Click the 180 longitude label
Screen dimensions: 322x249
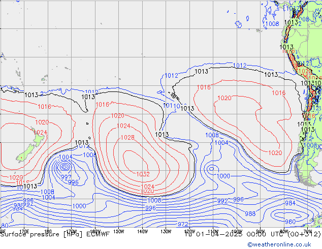pyautogui.click(x=48, y=232)
